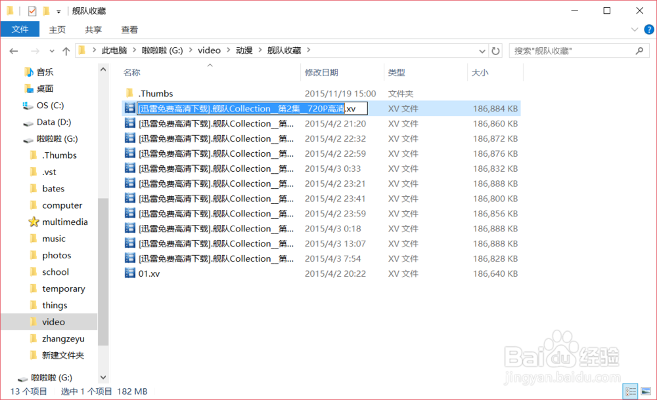This screenshot has height=400, width=657.
Task: Sort by the 类型 column header
Action: click(396, 72)
